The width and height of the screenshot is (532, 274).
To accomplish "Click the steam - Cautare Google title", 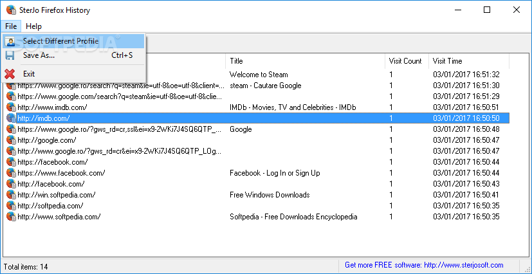I will (x=265, y=86).
